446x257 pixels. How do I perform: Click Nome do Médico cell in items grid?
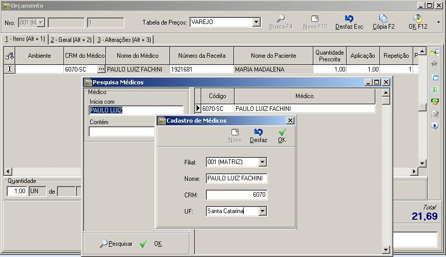pyautogui.click(x=138, y=69)
